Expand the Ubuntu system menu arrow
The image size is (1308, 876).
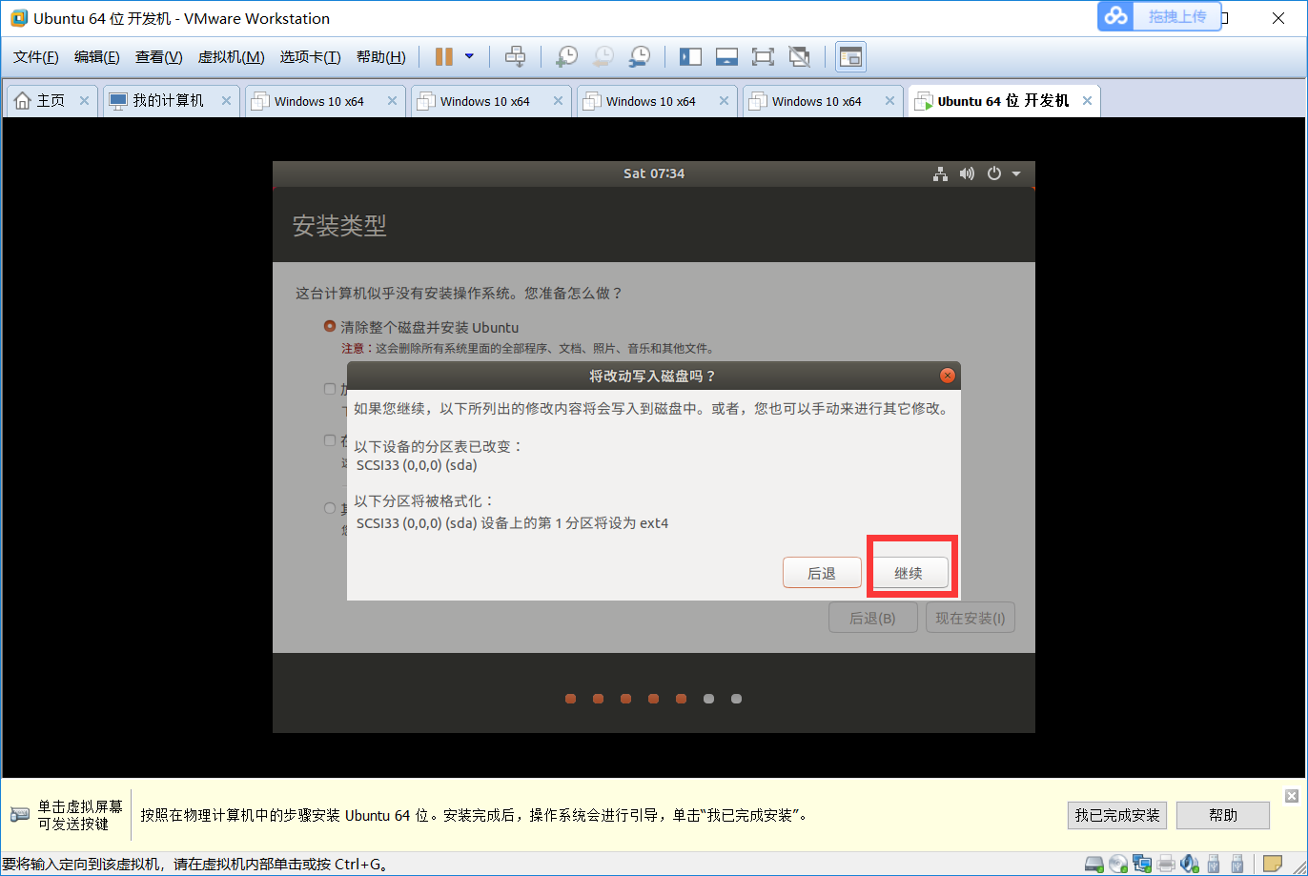(1016, 173)
